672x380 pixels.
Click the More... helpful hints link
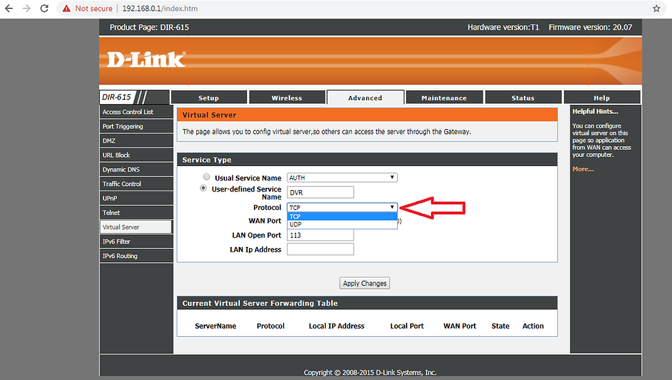(x=583, y=169)
